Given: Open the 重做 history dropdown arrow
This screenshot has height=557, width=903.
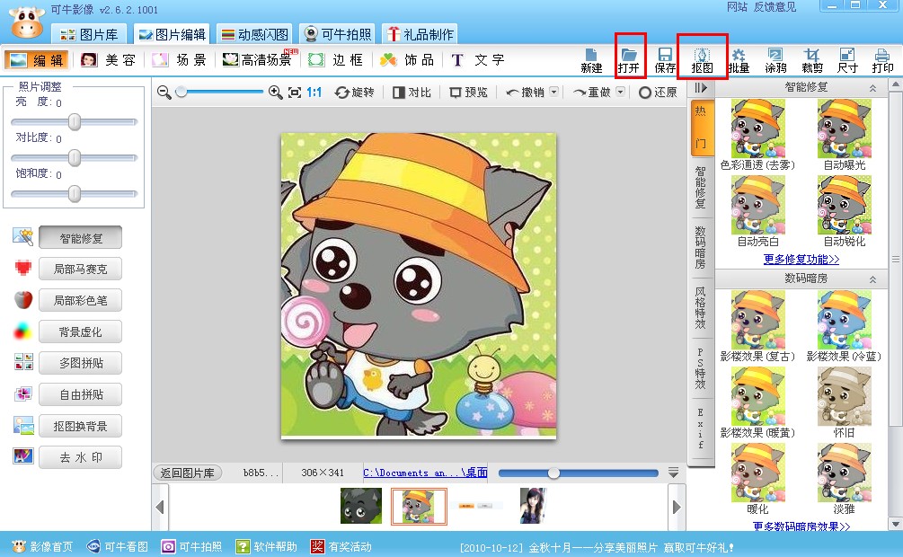Looking at the screenshot, I should coord(620,92).
